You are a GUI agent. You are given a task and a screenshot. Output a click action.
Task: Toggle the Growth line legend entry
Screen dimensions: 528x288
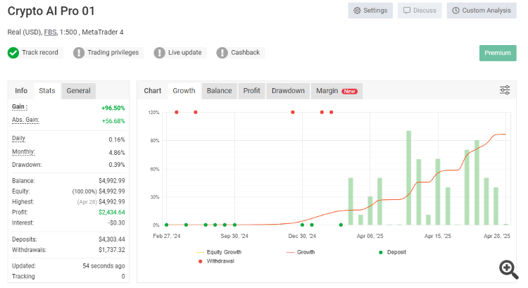[x=301, y=252]
